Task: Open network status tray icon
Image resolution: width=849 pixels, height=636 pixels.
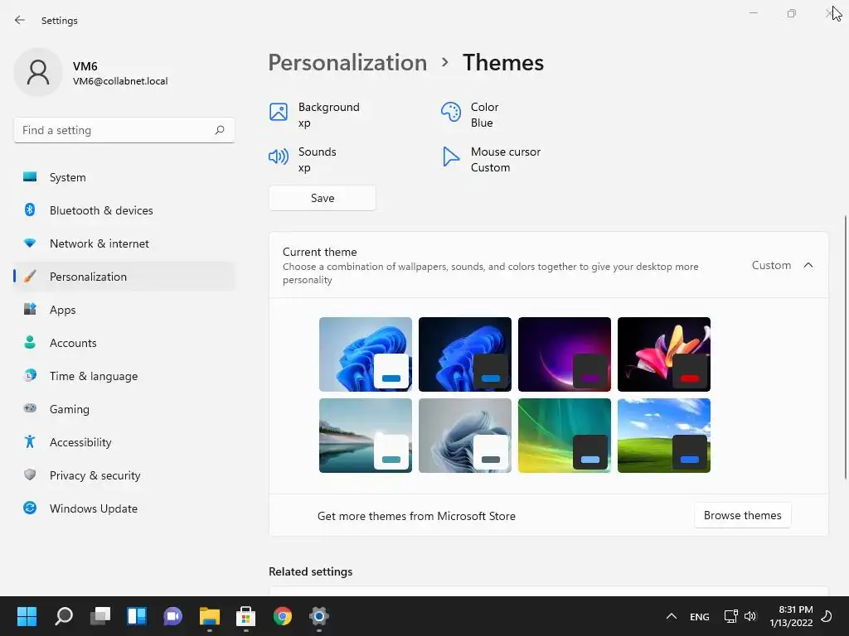Action: click(x=730, y=616)
